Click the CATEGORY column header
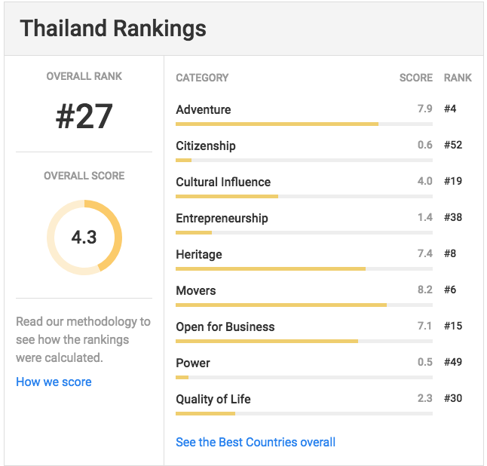This screenshot has height=466, width=487. tap(202, 78)
